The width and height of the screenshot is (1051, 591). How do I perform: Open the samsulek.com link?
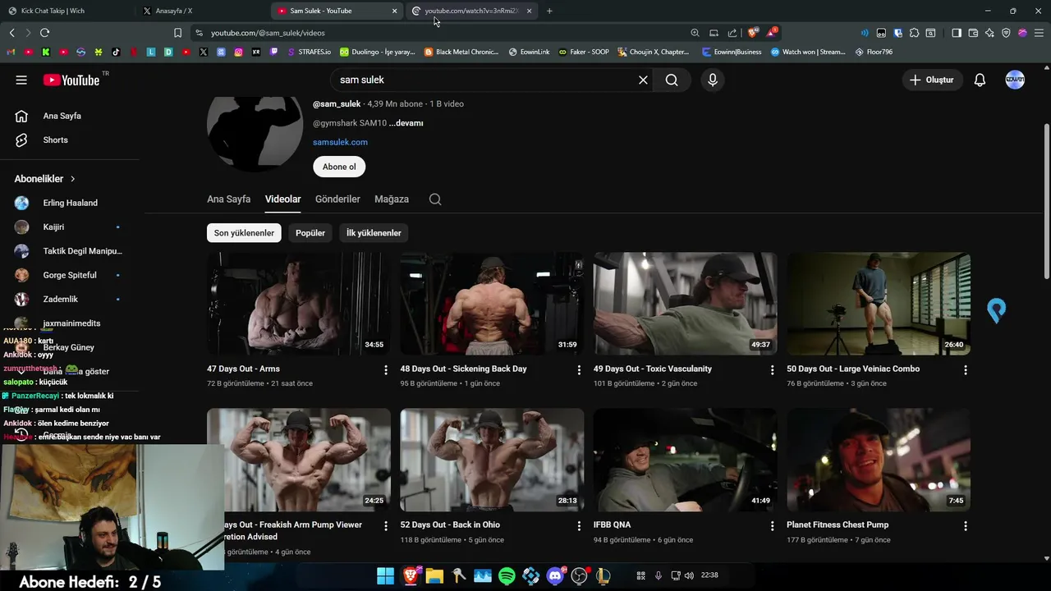point(340,142)
